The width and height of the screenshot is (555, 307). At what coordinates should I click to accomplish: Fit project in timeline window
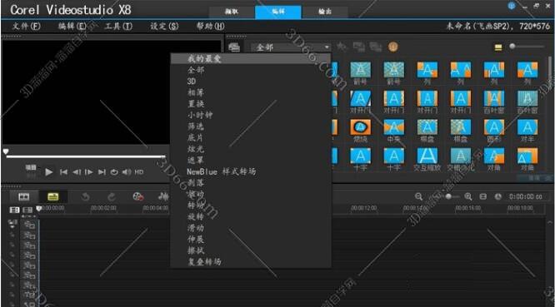pyautogui.click(x=482, y=197)
